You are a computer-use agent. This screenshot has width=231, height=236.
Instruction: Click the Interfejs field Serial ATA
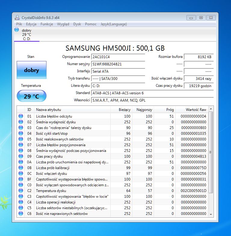118,71
